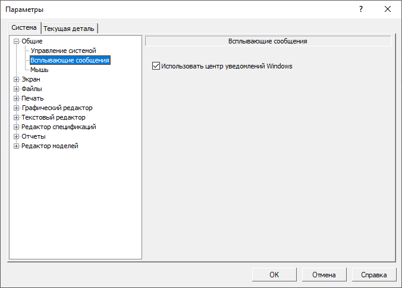The height and width of the screenshot is (288, 402).
Task: Select Мышь in the settings tree
Action: 39,70
